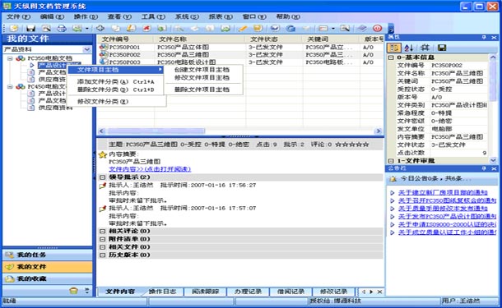502x308 pixels.
Task: Toggle auto-hide pin of the properties panel
Action: pyautogui.click(x=484, y=38)
